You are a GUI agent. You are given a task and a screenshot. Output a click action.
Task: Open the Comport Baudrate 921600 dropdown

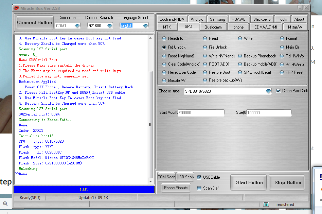coord(110,26)
